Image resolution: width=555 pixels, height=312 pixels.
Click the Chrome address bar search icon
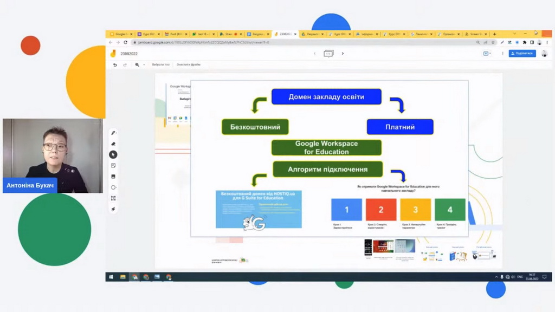point(478,42)
